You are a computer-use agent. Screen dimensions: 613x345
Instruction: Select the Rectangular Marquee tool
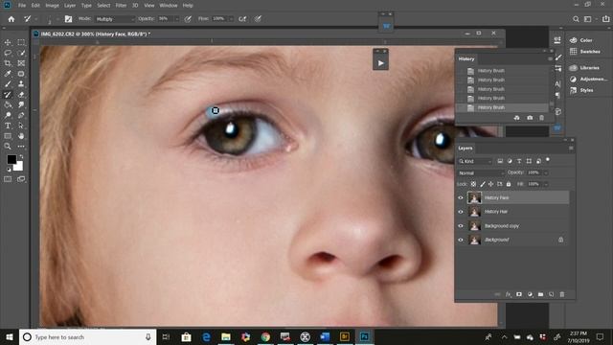pyautogui.click(x=21, y=42)
